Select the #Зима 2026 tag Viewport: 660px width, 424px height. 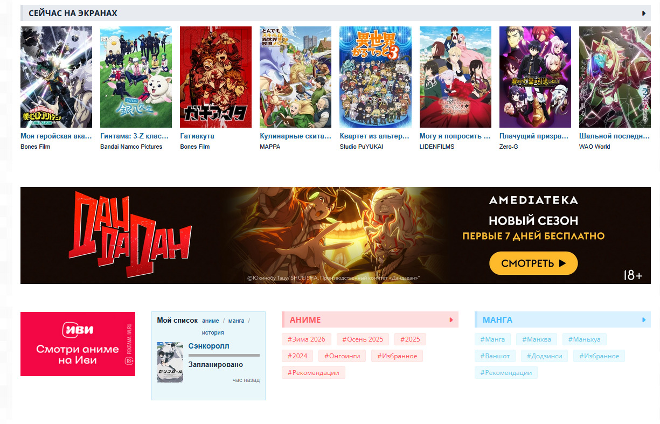pos(307,339)
